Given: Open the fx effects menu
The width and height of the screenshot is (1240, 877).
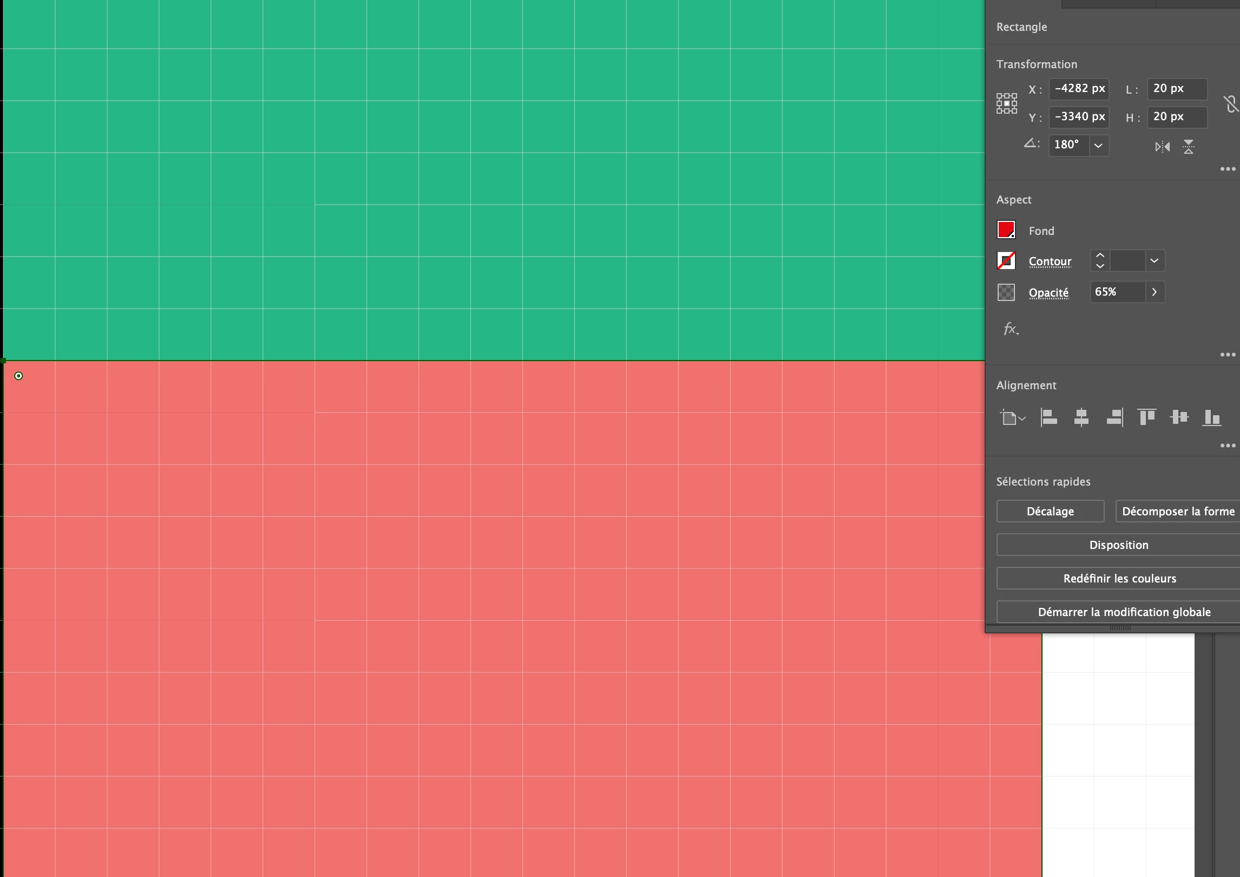Looking at the screenshot, I should 1011,329.
